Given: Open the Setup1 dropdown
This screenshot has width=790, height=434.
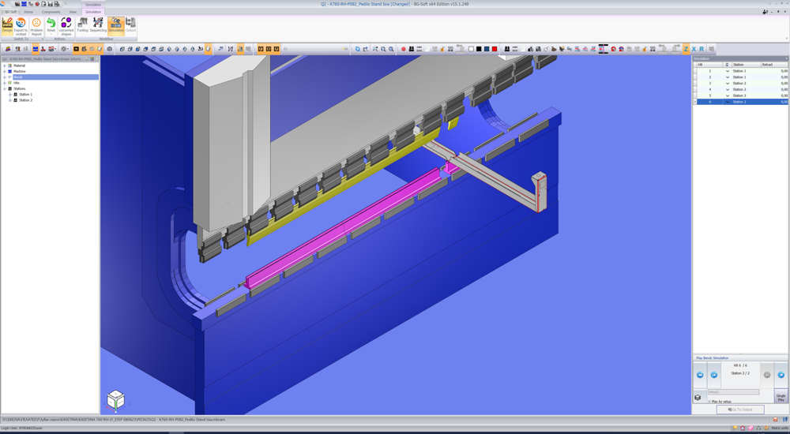Looking at the screenshot, I should tap(734, 391).
